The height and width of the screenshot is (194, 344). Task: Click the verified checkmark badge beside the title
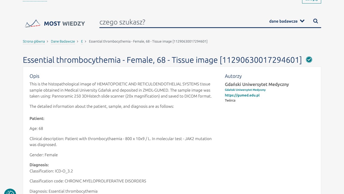pos(309,60)
